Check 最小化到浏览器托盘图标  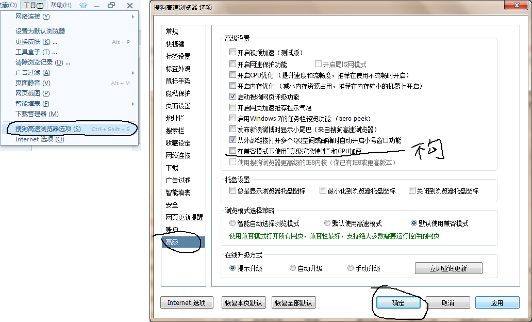(x=323, y=190)
